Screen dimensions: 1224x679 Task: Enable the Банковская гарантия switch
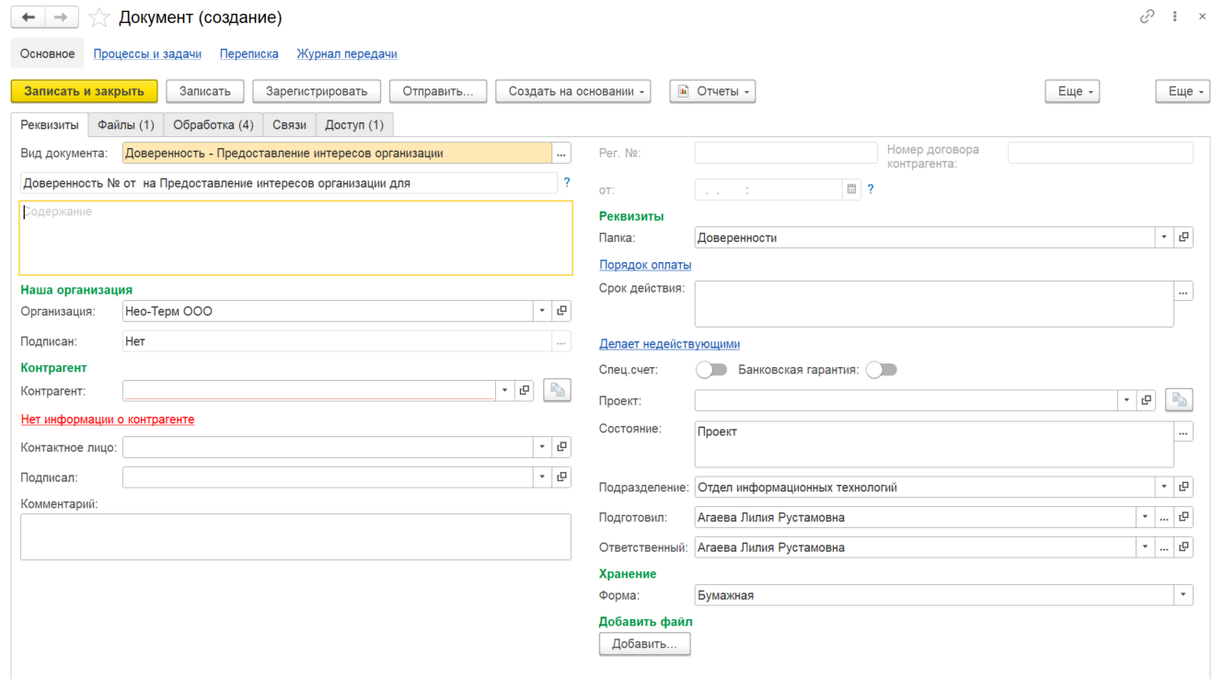click(x=881, y=370)
